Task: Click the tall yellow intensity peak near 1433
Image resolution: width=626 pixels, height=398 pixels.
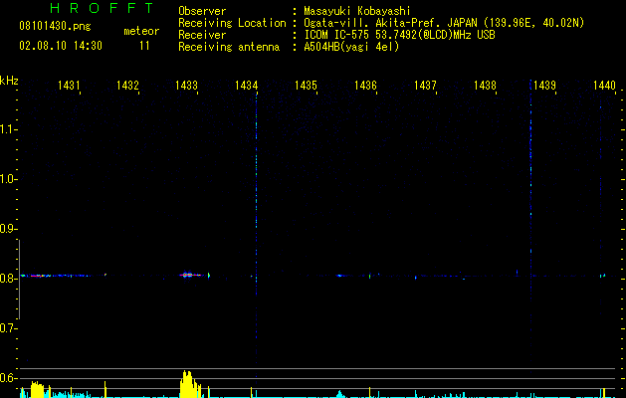Action: pyautogui.click(x=190, y=384)
